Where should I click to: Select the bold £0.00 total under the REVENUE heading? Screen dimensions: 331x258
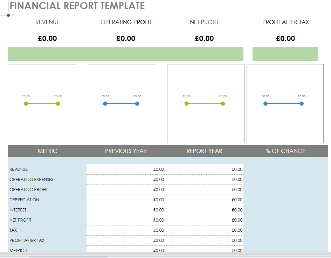48,39
